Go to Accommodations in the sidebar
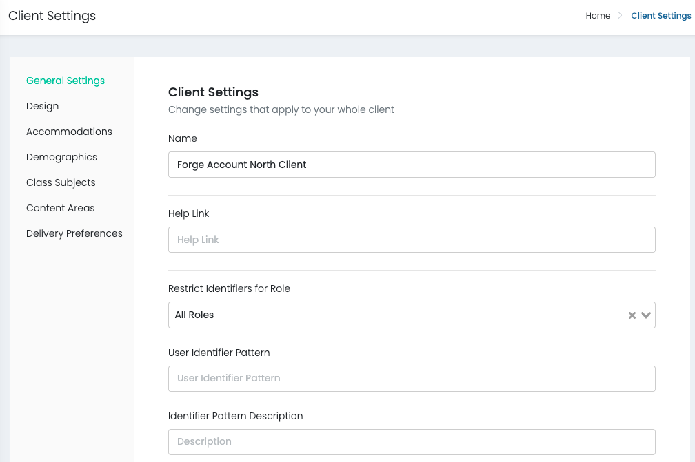The height and width of the screenshot is (462, 695). [x=69, y=132]
